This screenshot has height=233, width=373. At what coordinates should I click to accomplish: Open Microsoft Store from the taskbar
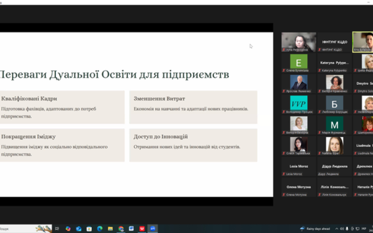point(89,229)
